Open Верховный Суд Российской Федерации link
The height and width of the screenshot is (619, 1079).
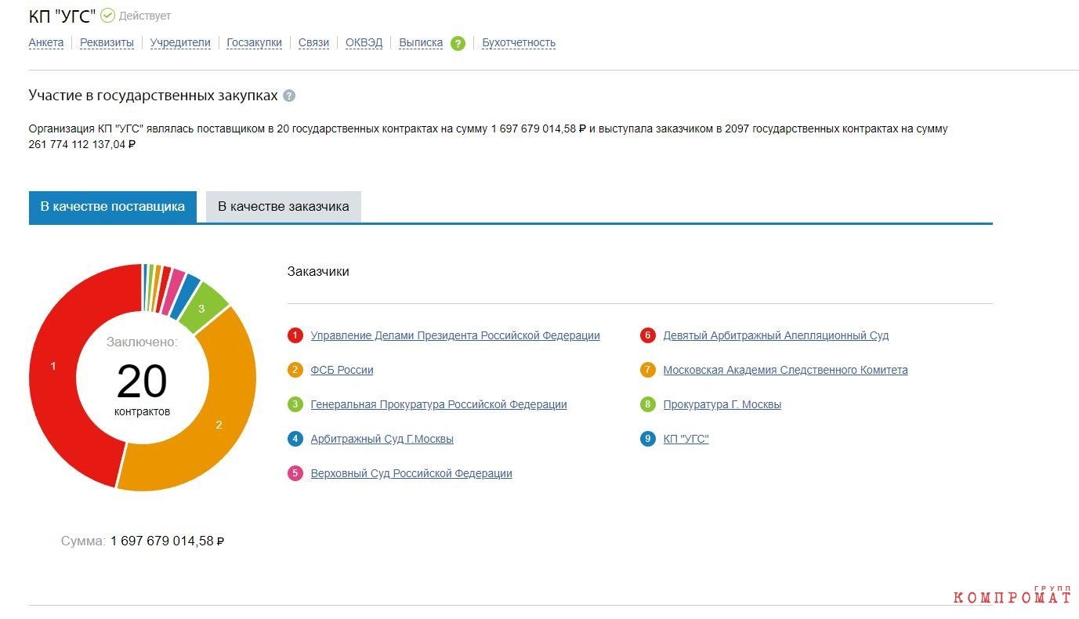tap(411, 473)
